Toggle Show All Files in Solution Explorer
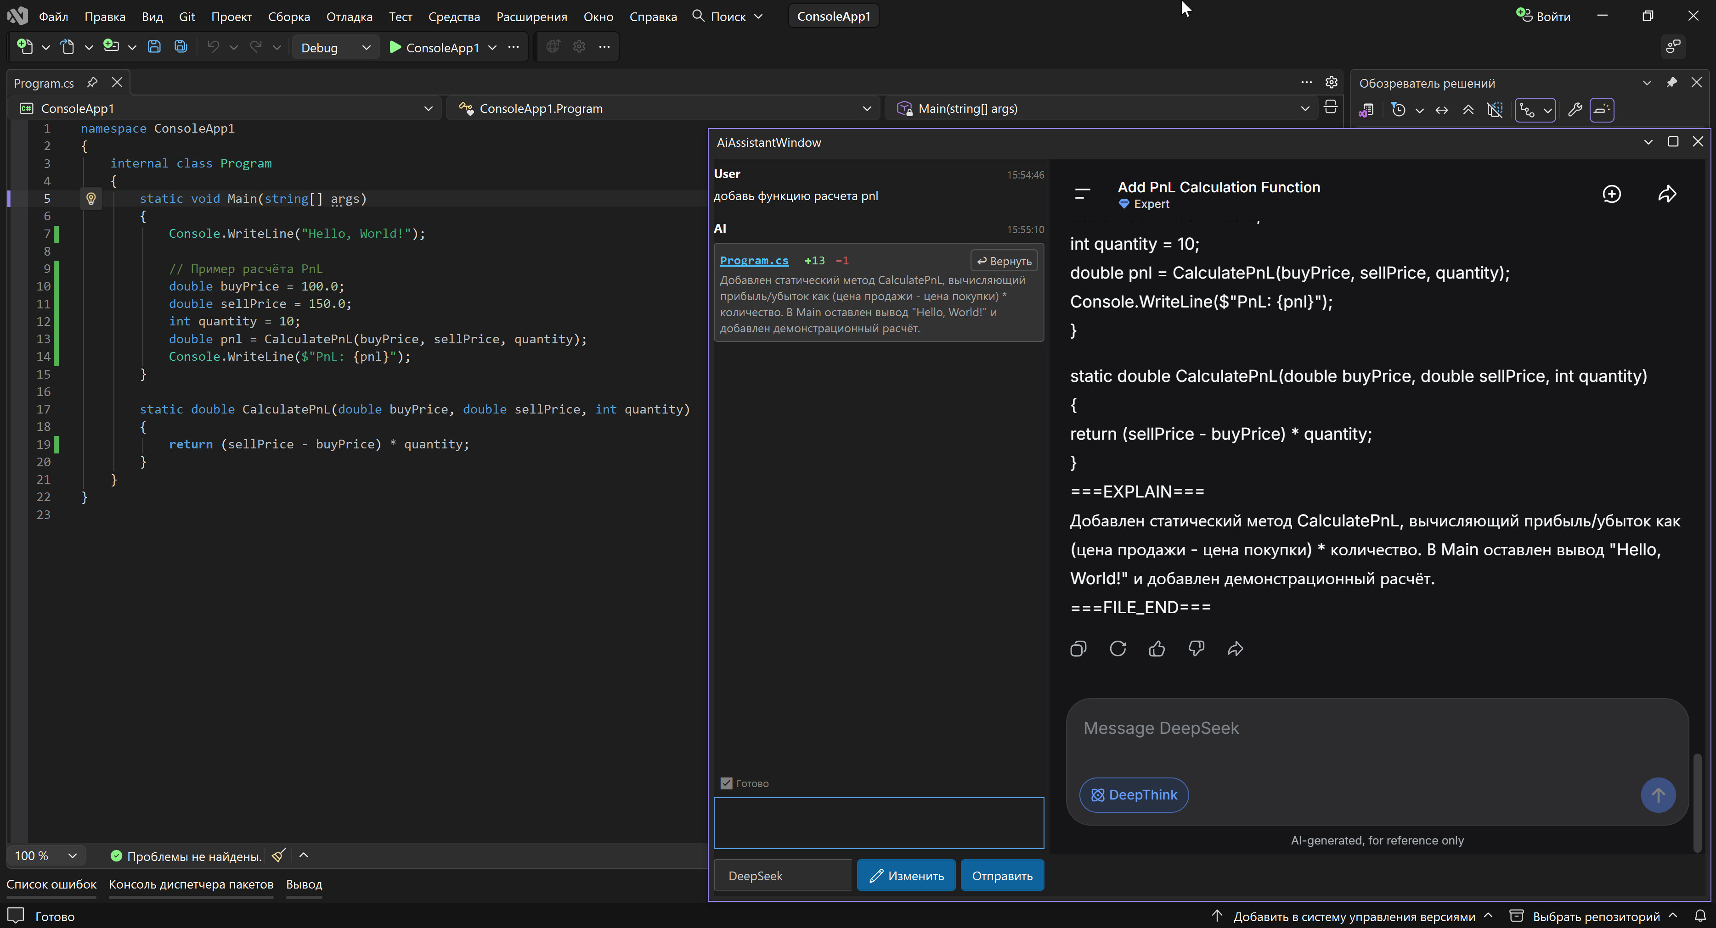The width and height of the screenshot is (1716, 928). coord(1494,110)
